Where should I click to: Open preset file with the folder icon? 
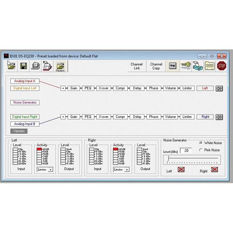tap(12, 66)
